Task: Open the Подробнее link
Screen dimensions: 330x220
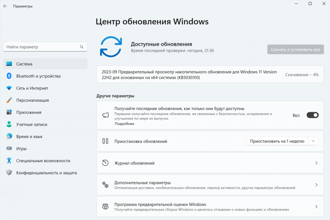Action: pyautogui.click(x=124, y=124)
